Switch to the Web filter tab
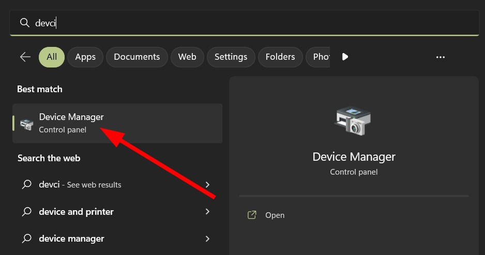The image size is (485, 255). click(x=187, y=57)
